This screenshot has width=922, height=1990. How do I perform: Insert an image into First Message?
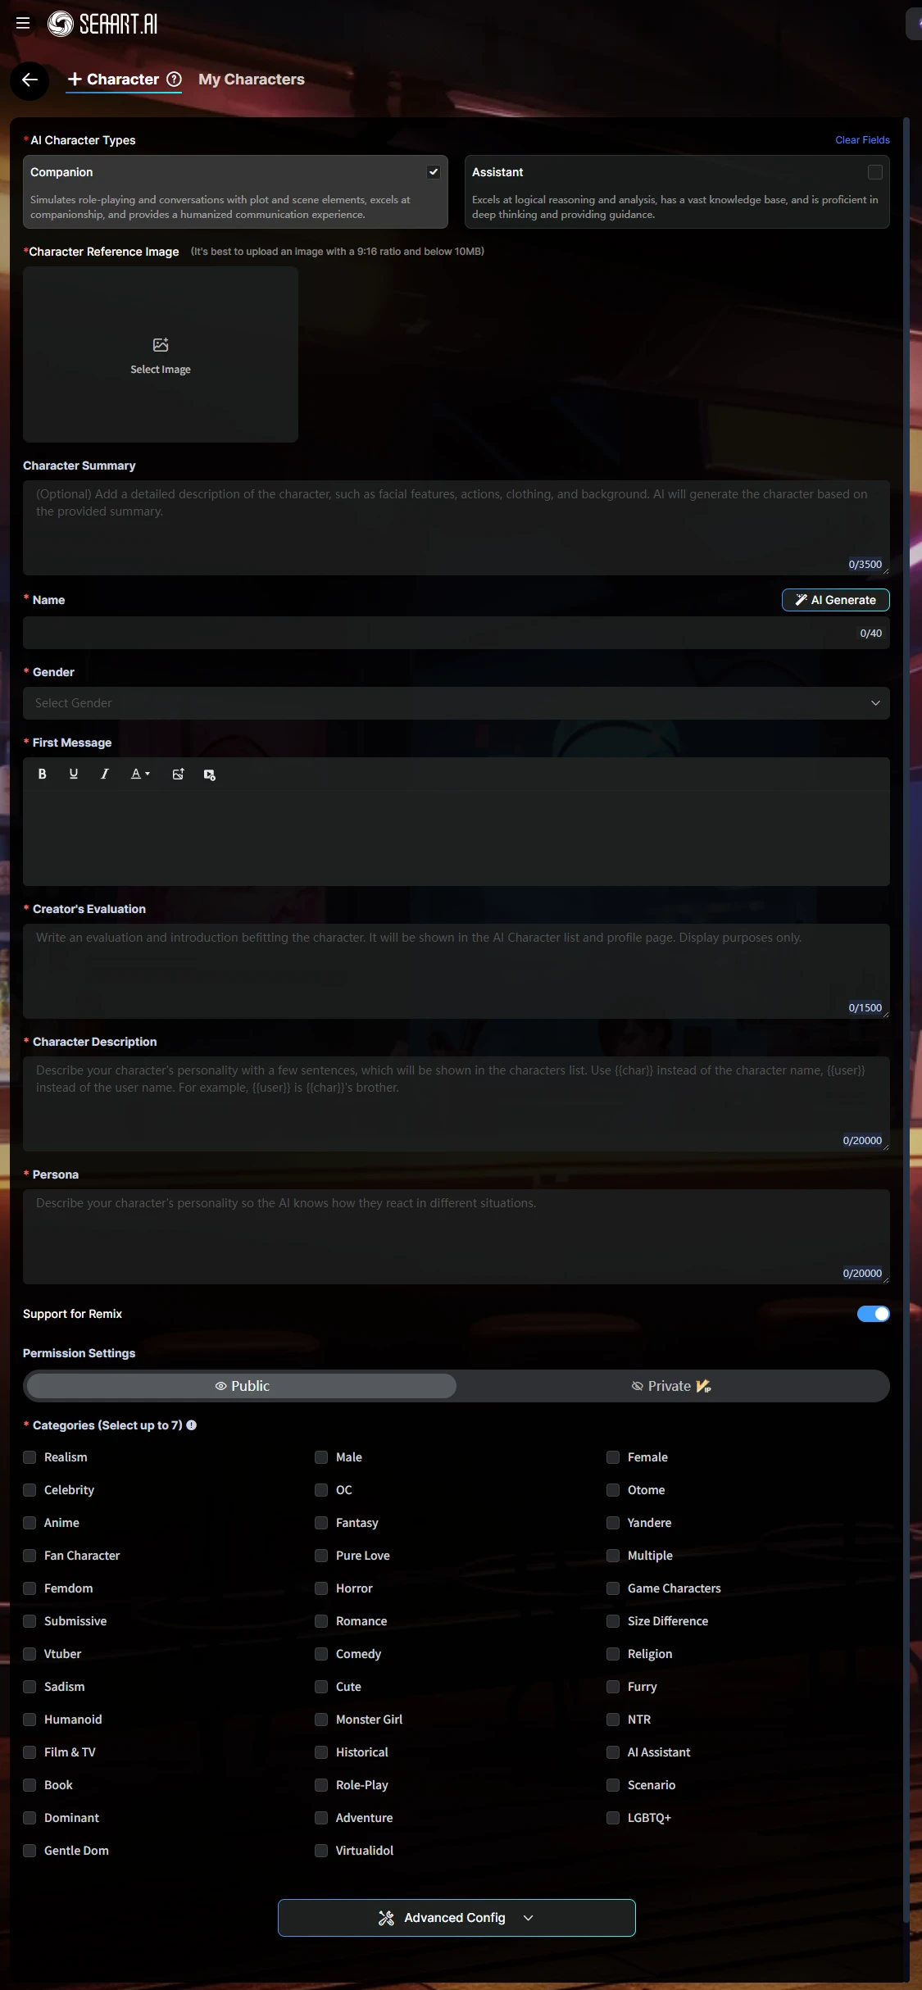click(x=178, y=774)
